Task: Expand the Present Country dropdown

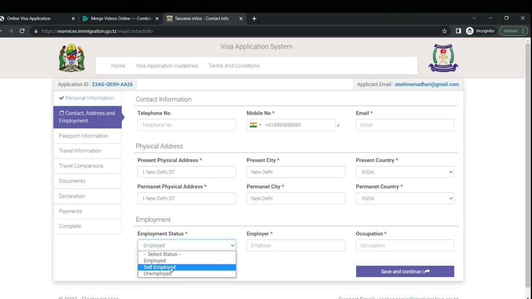Action: 405,172
